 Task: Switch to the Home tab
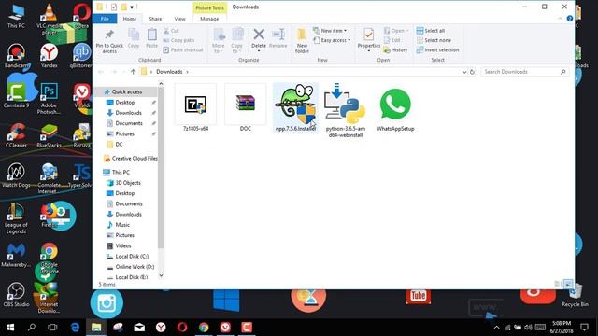(x=130, y=19)
